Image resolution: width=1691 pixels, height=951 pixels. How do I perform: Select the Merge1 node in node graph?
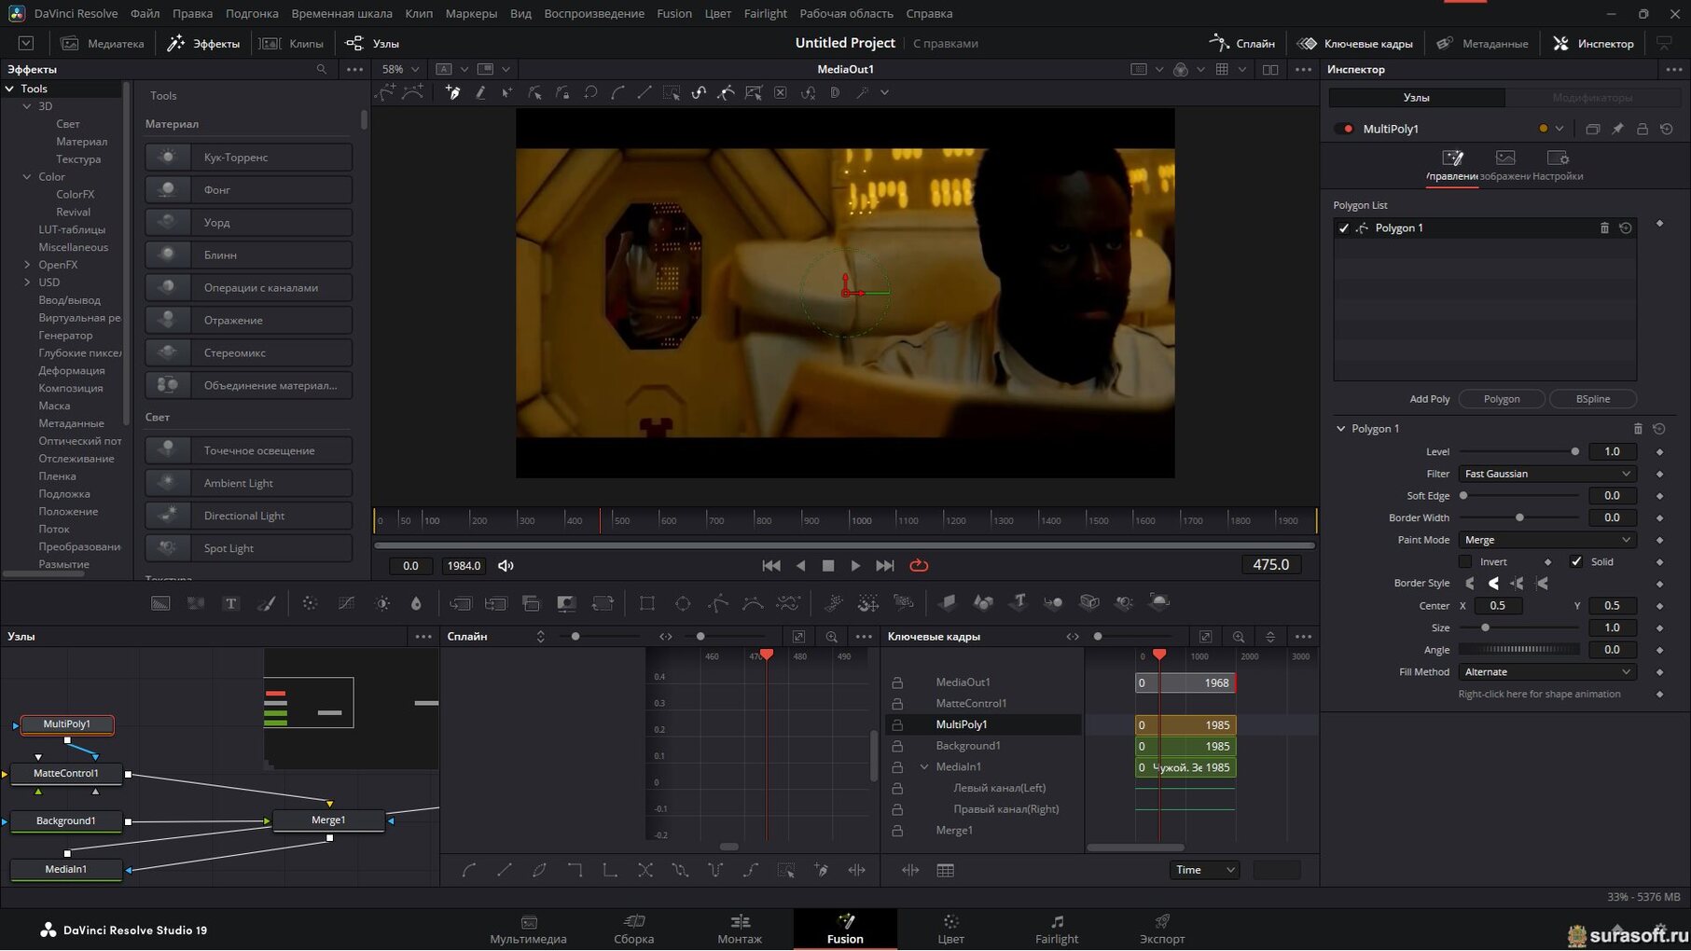coord(328,820)
